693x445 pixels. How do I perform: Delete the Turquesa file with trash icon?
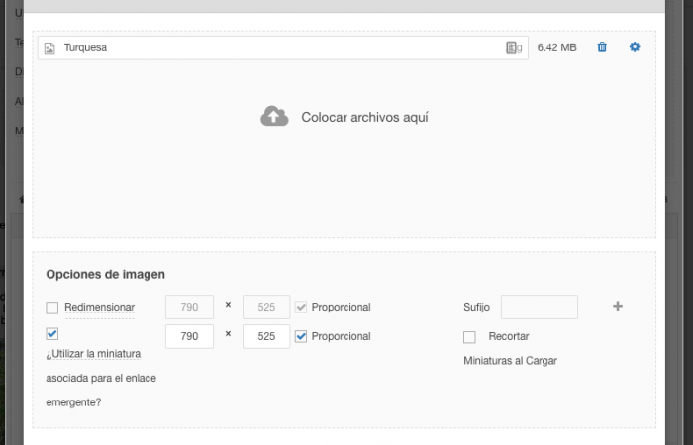point(602,47)
